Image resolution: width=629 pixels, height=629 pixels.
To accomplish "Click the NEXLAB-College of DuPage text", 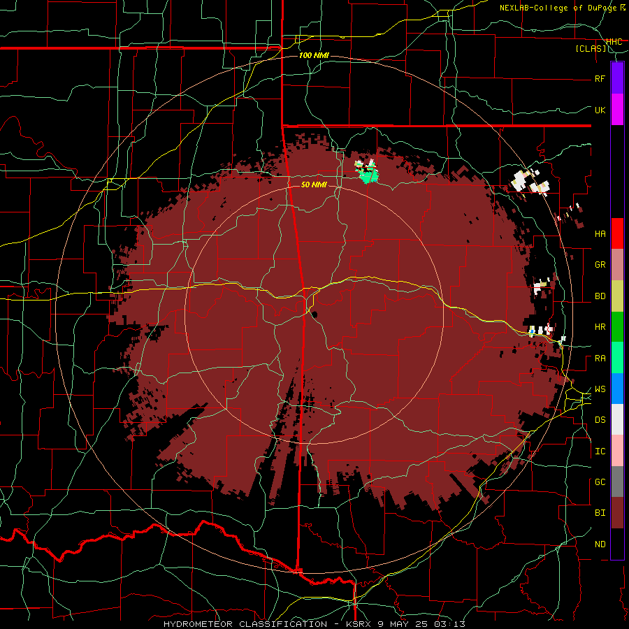I will coord(558,8).
